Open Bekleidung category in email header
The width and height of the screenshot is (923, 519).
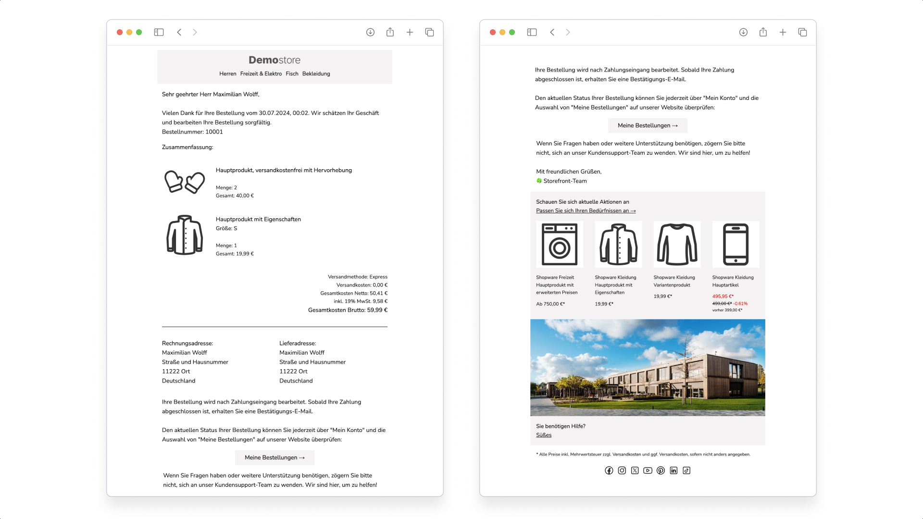click(x=316, y=74)
